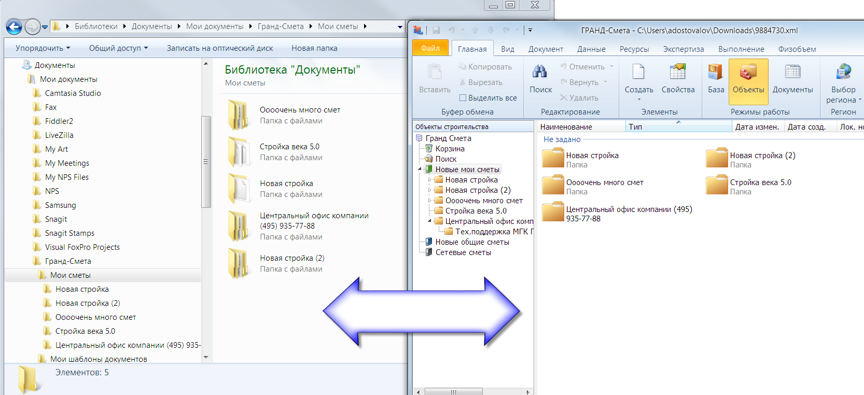
Task: Open the Упорядочить menu in Explorer
Action: (x=43, y=48)
